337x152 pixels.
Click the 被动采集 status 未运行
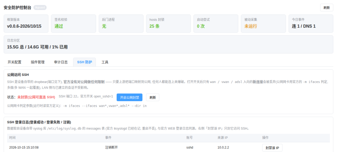(251, 27)
